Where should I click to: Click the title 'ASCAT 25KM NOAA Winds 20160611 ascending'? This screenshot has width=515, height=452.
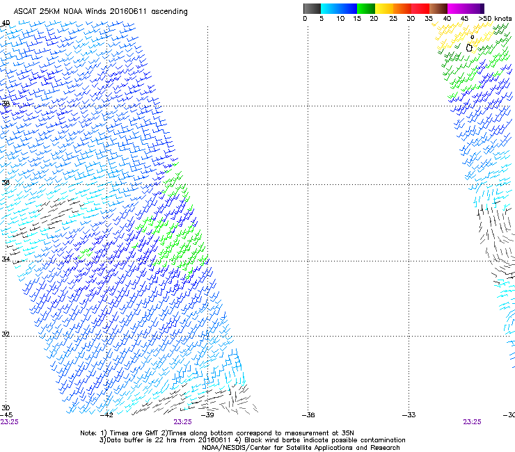100,12
